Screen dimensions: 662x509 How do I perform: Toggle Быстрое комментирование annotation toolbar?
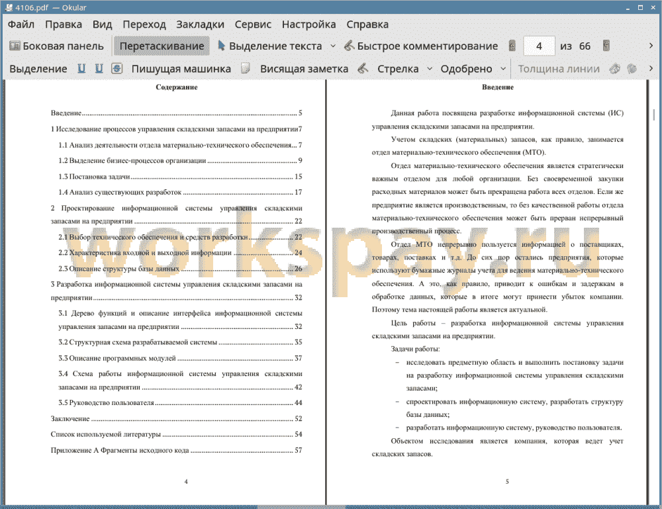(x=421, y=46)
